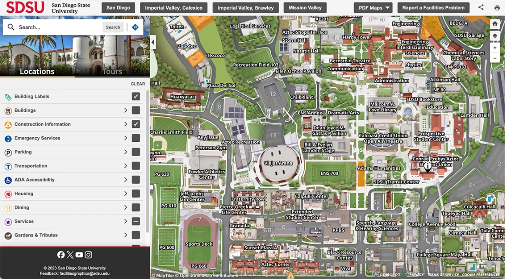This screenshot has width=505, height=279.
Task: Click the Gardens & Tributes leaf icon
Action: 8,235
